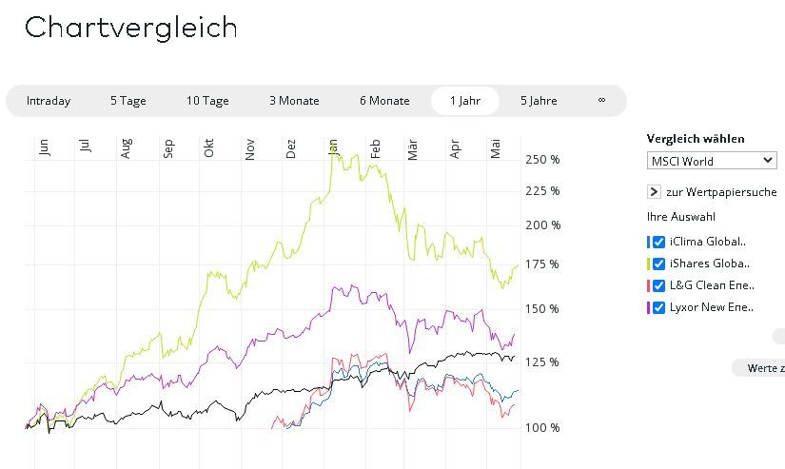Click the 1 Jahr tab
The image size is (785, 469).
click(x=465, y=101)
